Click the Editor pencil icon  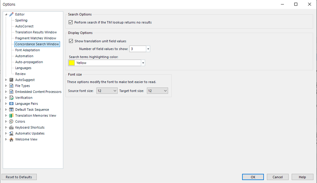pyautogui.click(x=12, y=14)
